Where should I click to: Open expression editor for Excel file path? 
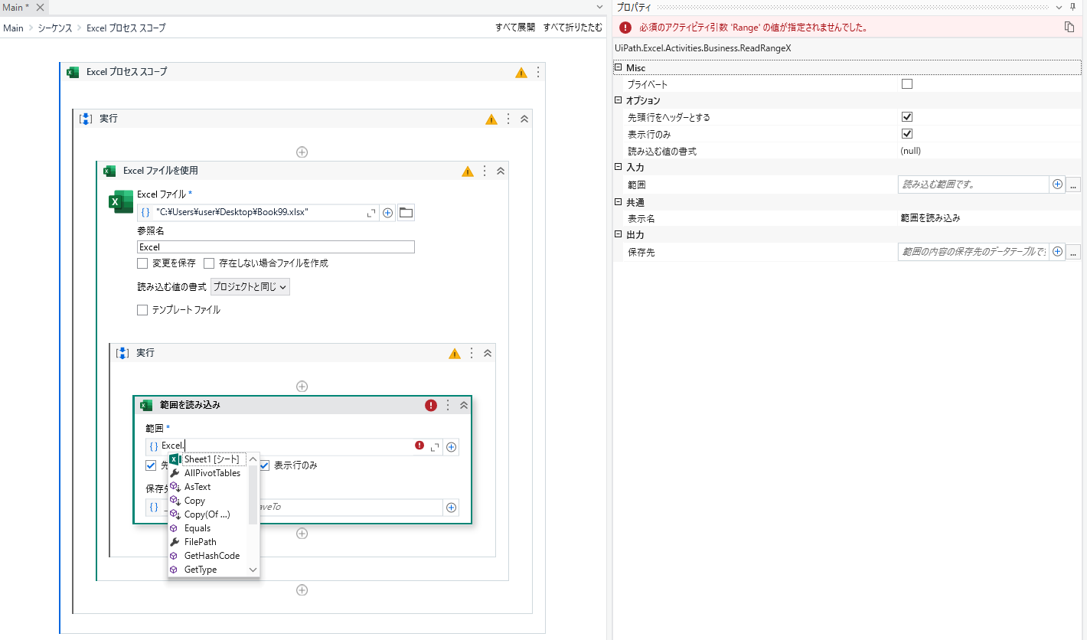point(373,213)
